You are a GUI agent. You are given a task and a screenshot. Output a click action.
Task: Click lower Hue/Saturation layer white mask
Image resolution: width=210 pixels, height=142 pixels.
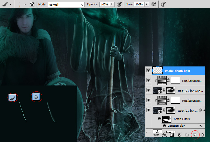pyautogui.click(x=175, y=100)
